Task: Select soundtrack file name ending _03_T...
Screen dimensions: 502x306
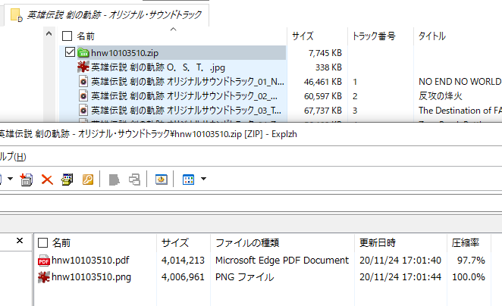Action: 187,111
